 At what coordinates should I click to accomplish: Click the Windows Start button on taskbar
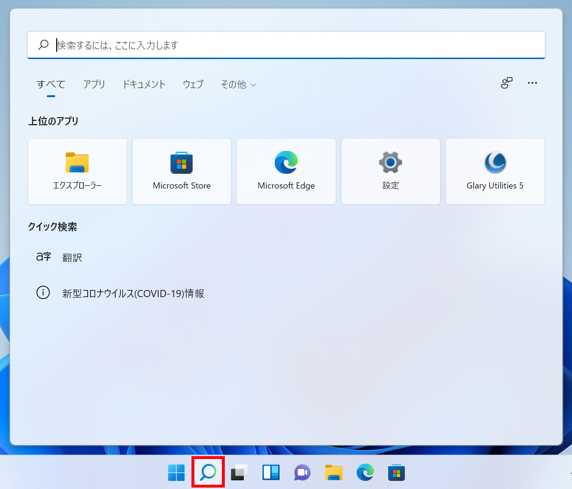[176, 472]
